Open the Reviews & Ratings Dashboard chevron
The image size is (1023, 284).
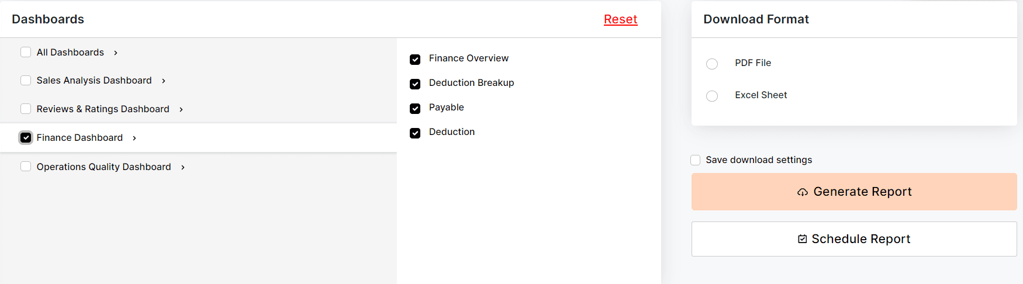[x=181, y=109]
